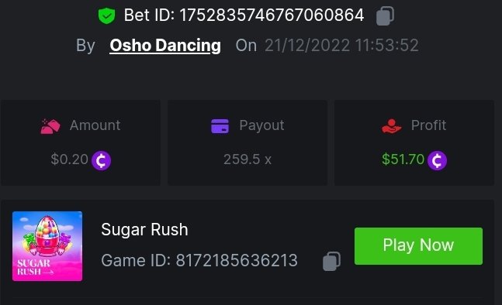502x305 pixels.
Task: Click the green verified shield icon
Action: [106, 16]
